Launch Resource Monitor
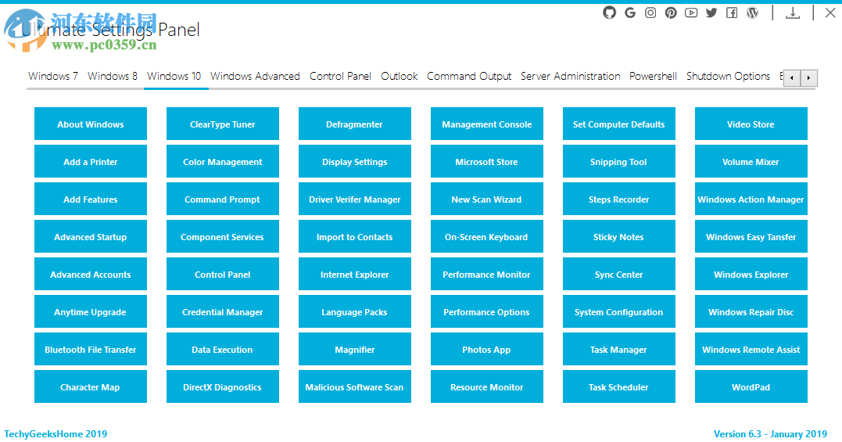Screen dimensions: 842x442 [x=486, y=386]
